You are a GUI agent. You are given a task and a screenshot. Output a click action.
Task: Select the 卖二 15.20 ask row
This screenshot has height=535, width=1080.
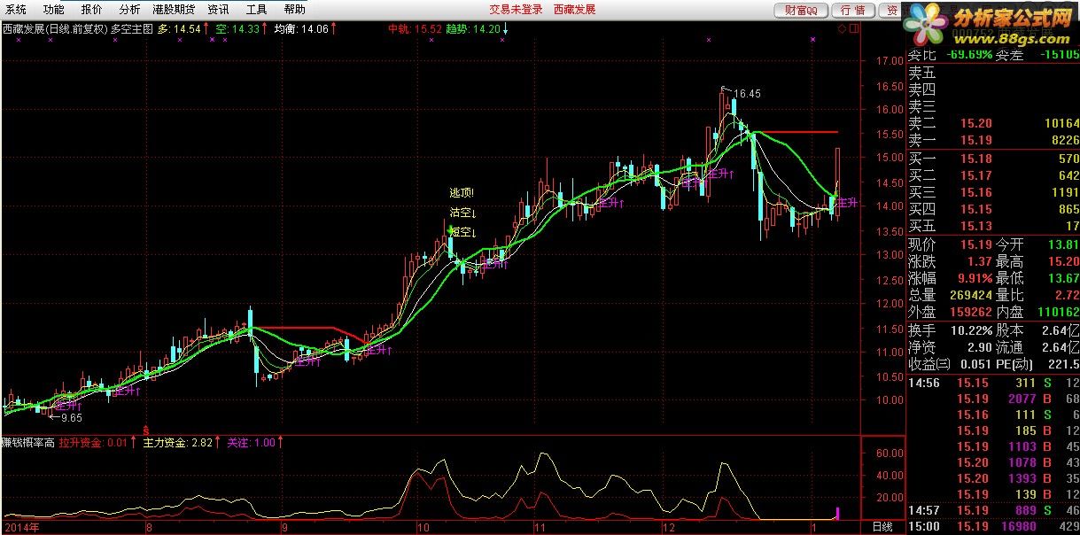pyautogui.click(x=993, y=123)
